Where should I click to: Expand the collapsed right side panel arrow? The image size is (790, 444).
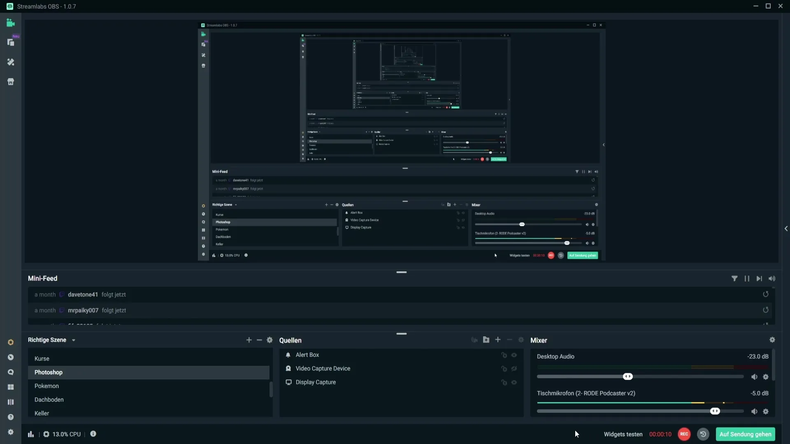click(786, 229)
